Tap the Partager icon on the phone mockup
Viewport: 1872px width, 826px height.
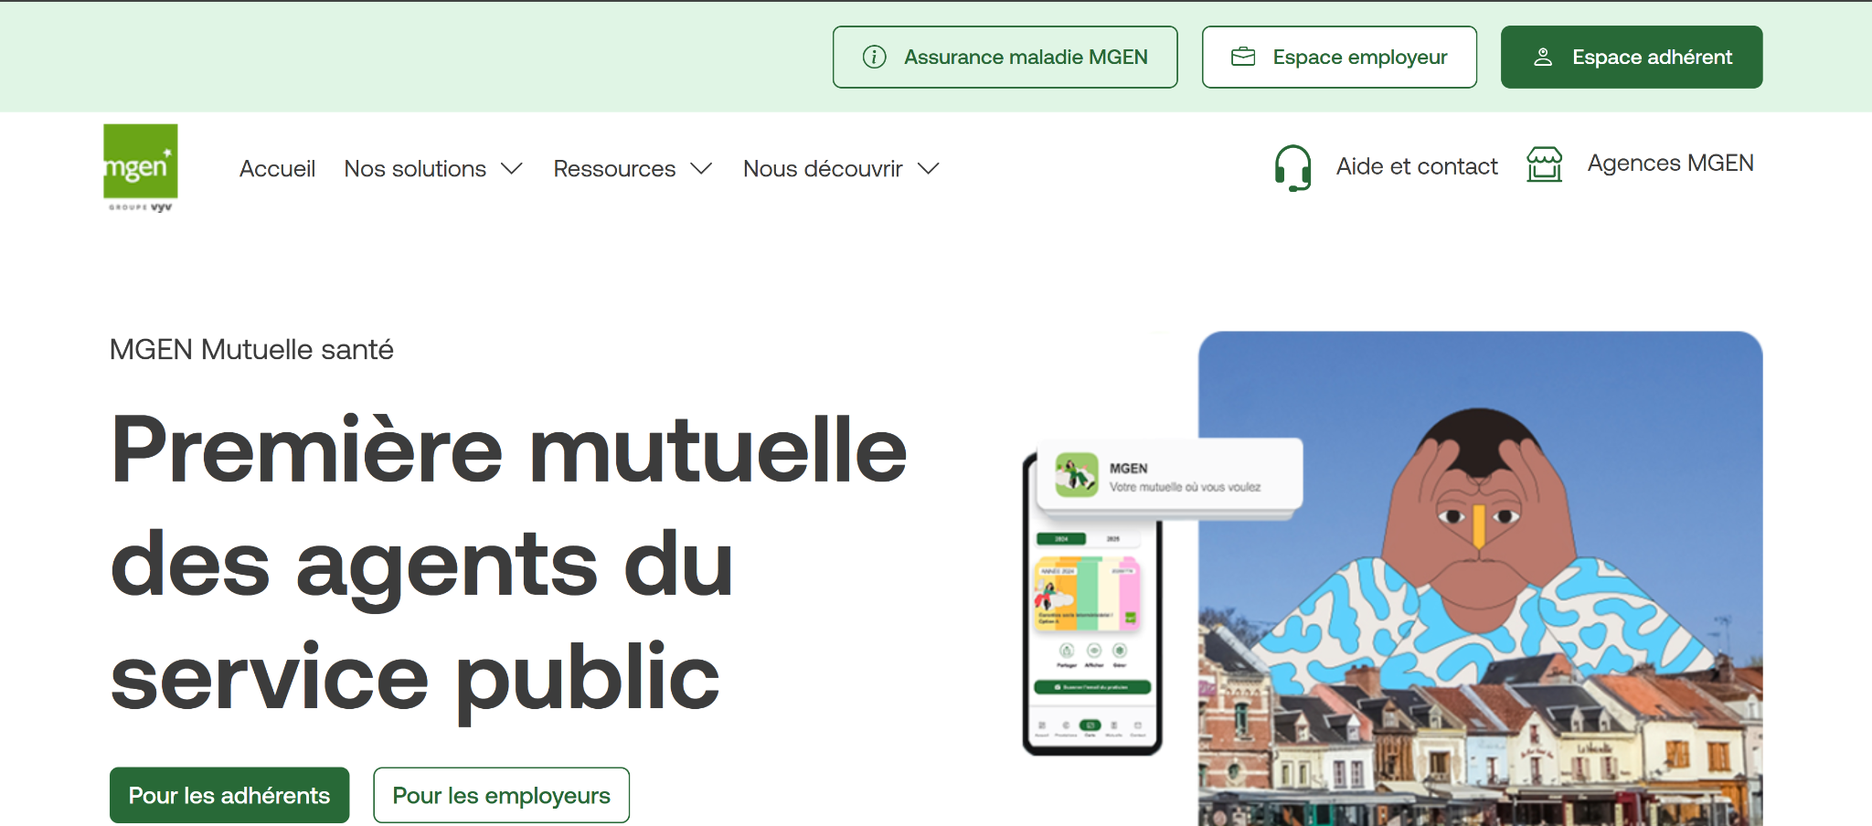click(x=1067, y=651)
